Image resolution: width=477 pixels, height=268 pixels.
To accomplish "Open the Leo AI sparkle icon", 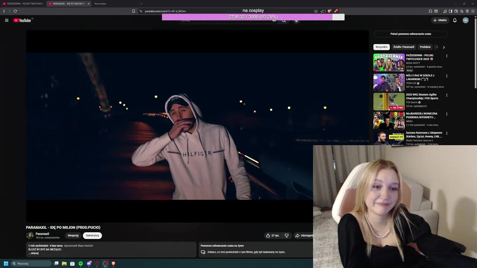I will (462, 11).
